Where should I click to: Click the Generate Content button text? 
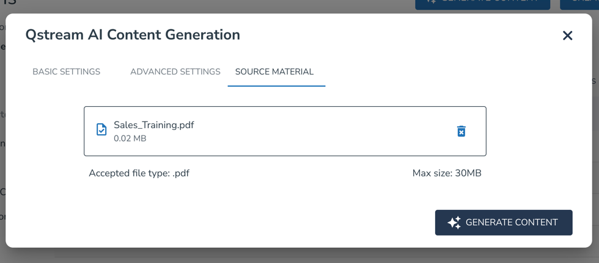(512, 223)
